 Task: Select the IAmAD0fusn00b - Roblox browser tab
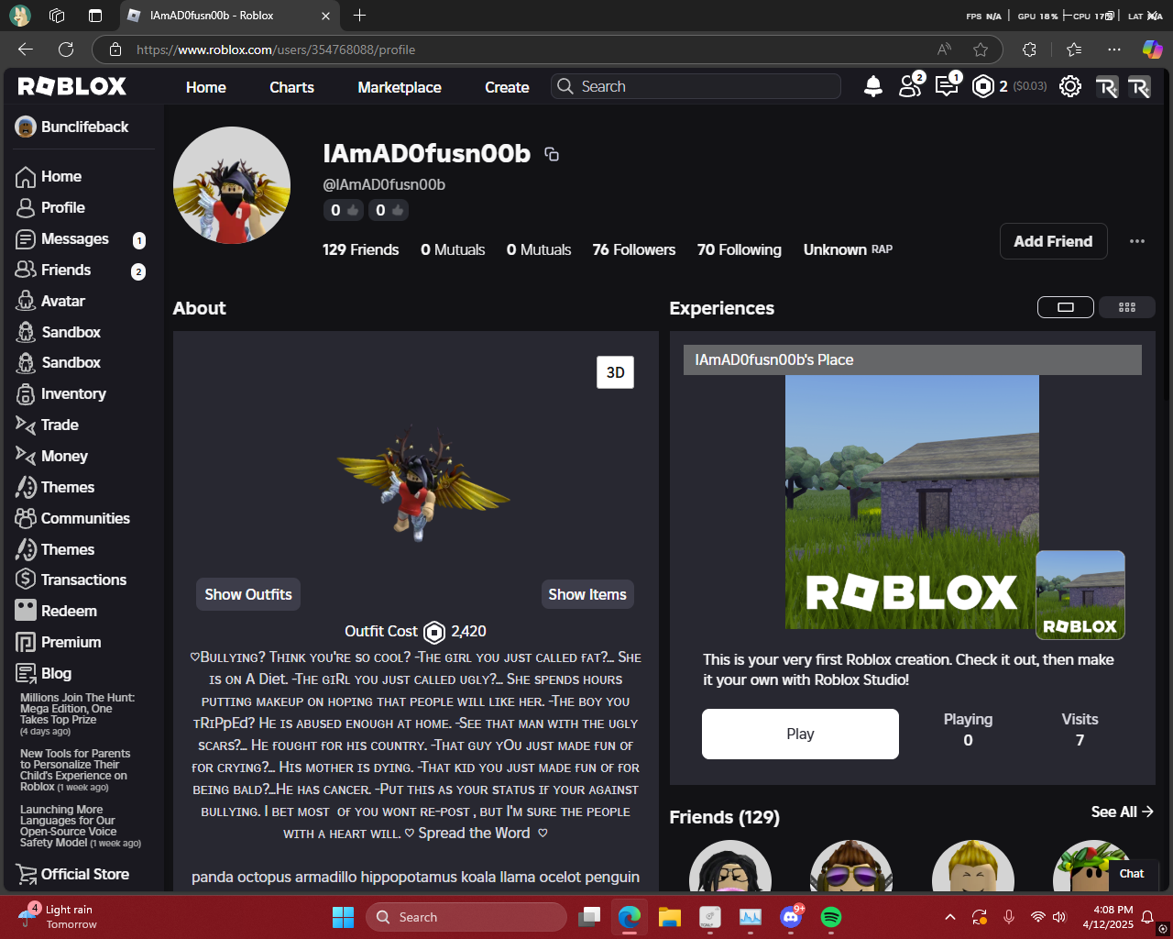click(229, 16)
